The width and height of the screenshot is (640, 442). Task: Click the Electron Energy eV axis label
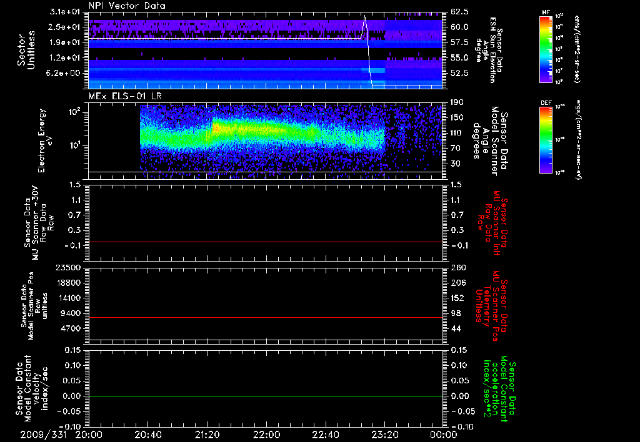point(45,140)
